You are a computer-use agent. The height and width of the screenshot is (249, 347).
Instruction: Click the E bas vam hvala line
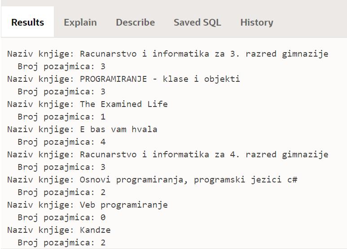[82, 129]
